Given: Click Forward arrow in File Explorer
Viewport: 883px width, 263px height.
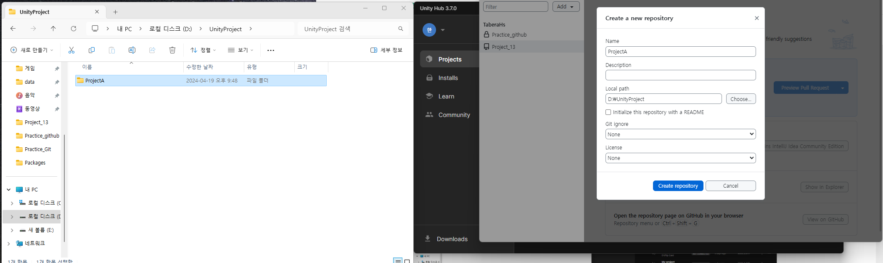Looking at the screenshot, I should tap(33, 29).
